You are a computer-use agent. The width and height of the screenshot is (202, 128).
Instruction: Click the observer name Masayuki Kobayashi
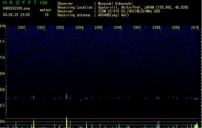(115, 4)
